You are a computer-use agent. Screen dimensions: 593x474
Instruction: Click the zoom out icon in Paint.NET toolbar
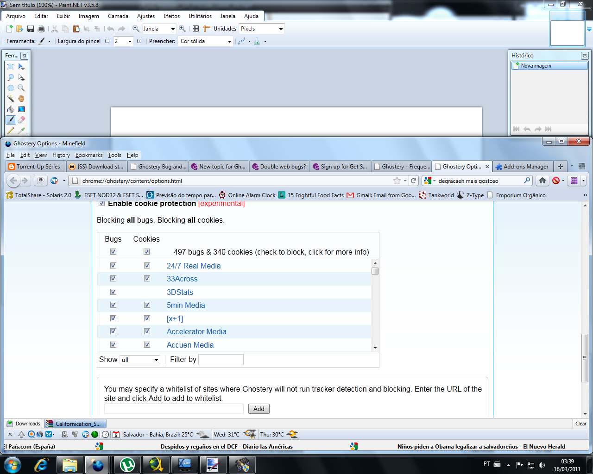(x=136, y=29)
